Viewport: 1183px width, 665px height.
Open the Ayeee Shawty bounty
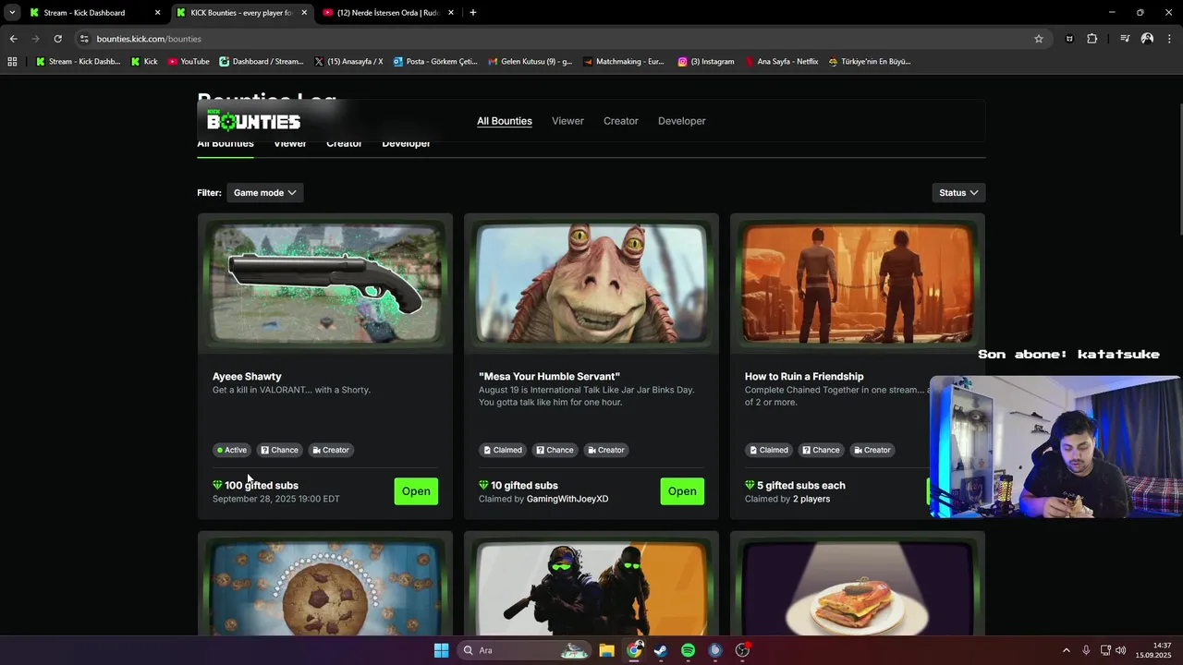pos(416,491)
